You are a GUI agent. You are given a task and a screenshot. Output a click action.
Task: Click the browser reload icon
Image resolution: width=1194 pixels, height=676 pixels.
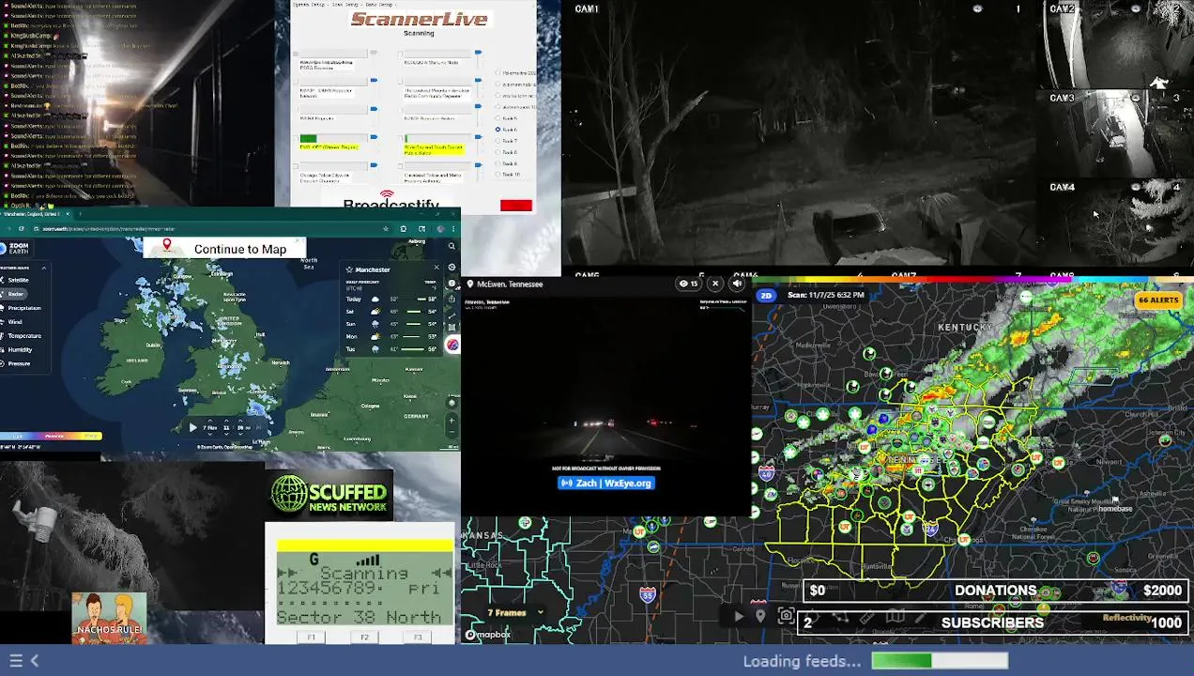tap(20, 228)
